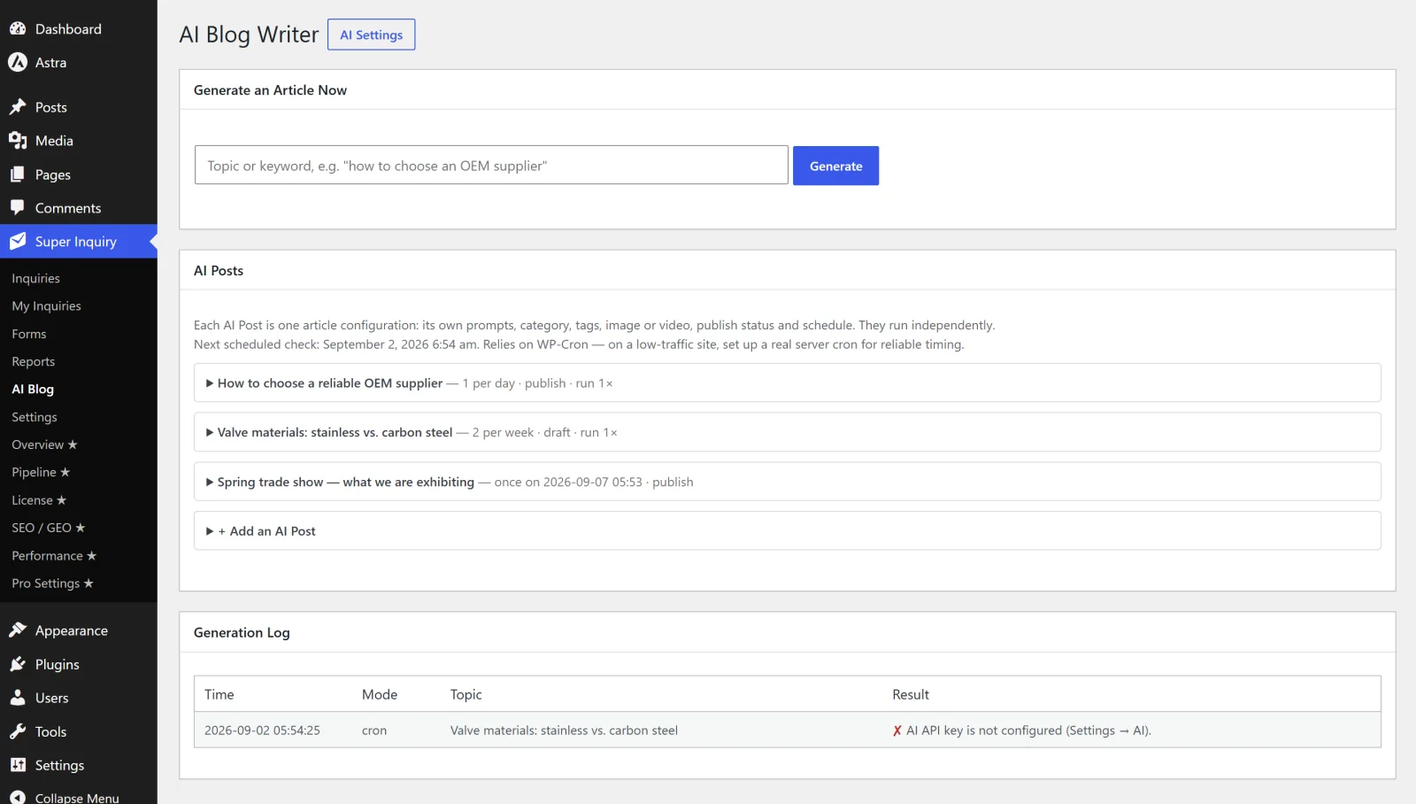Open the SEO / GEO submenu link
Viewport: 1416px width, 804px height.
[x=49, y=528]
